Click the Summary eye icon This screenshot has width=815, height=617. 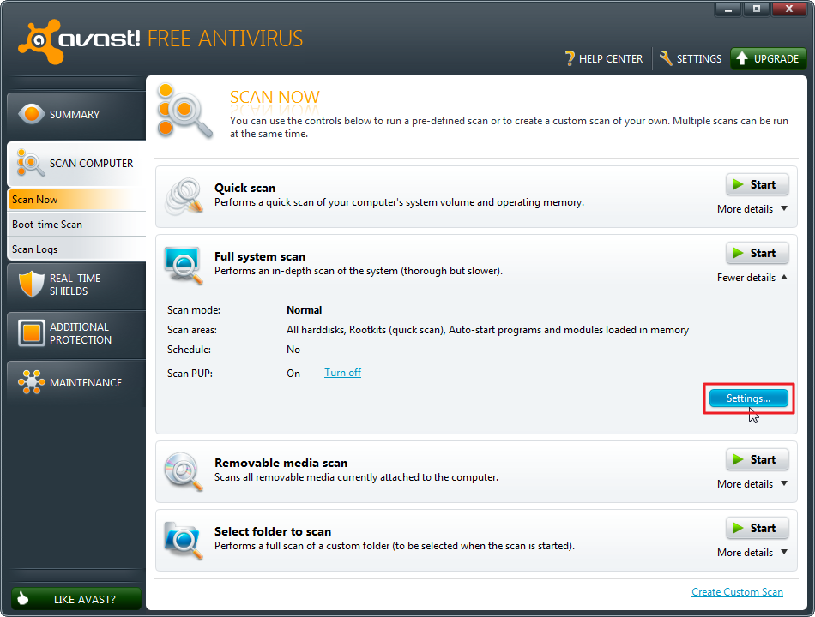(32, 114)
